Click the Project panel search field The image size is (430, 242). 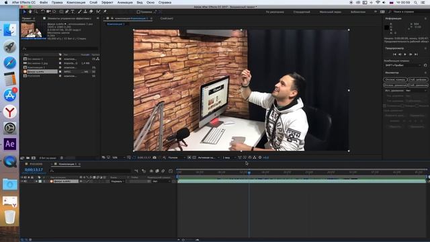point(60,48)
